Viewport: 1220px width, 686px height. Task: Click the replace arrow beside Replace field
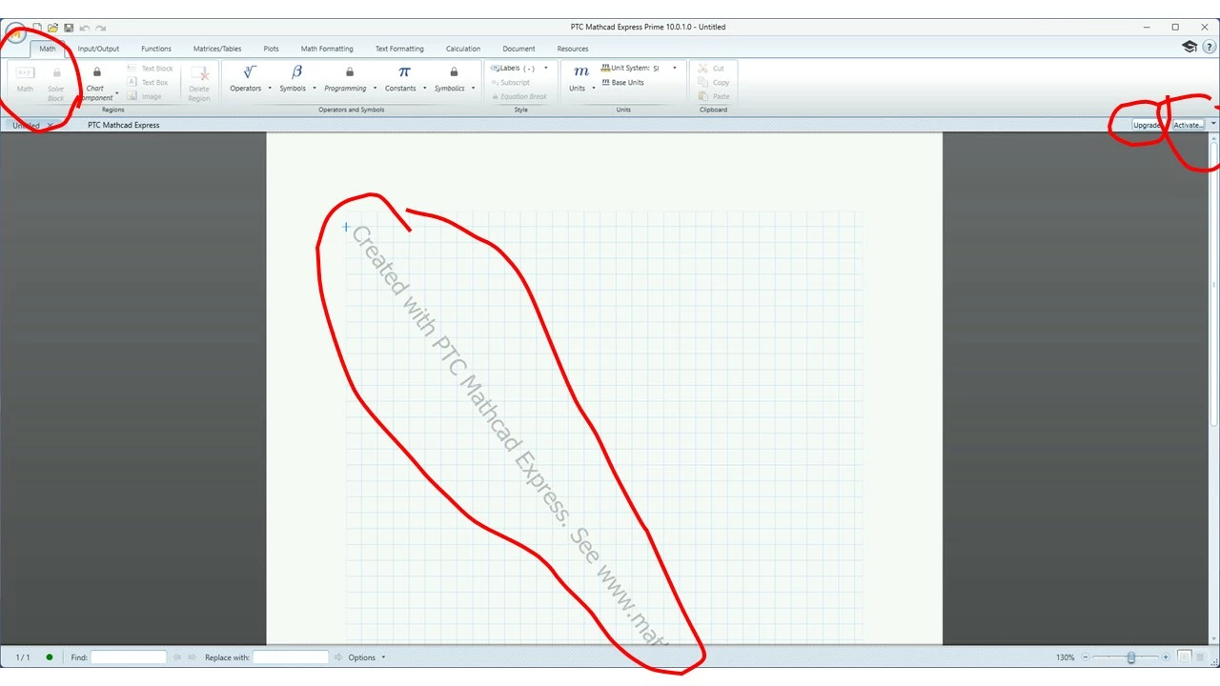coord(338,657)
